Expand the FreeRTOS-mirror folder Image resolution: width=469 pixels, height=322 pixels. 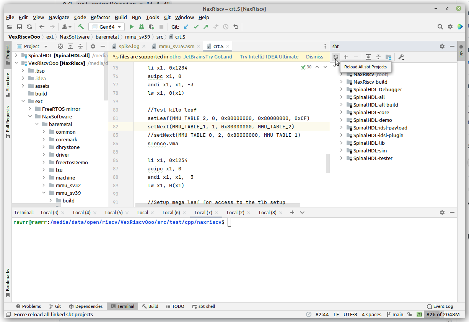(30, 109)
